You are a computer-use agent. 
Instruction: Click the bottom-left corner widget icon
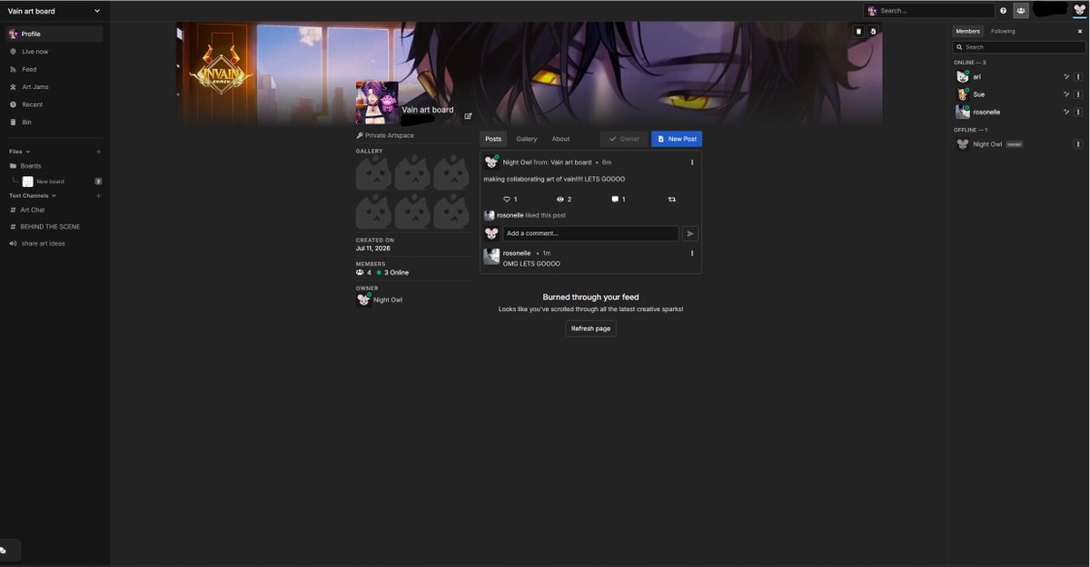tap(3, 550)
